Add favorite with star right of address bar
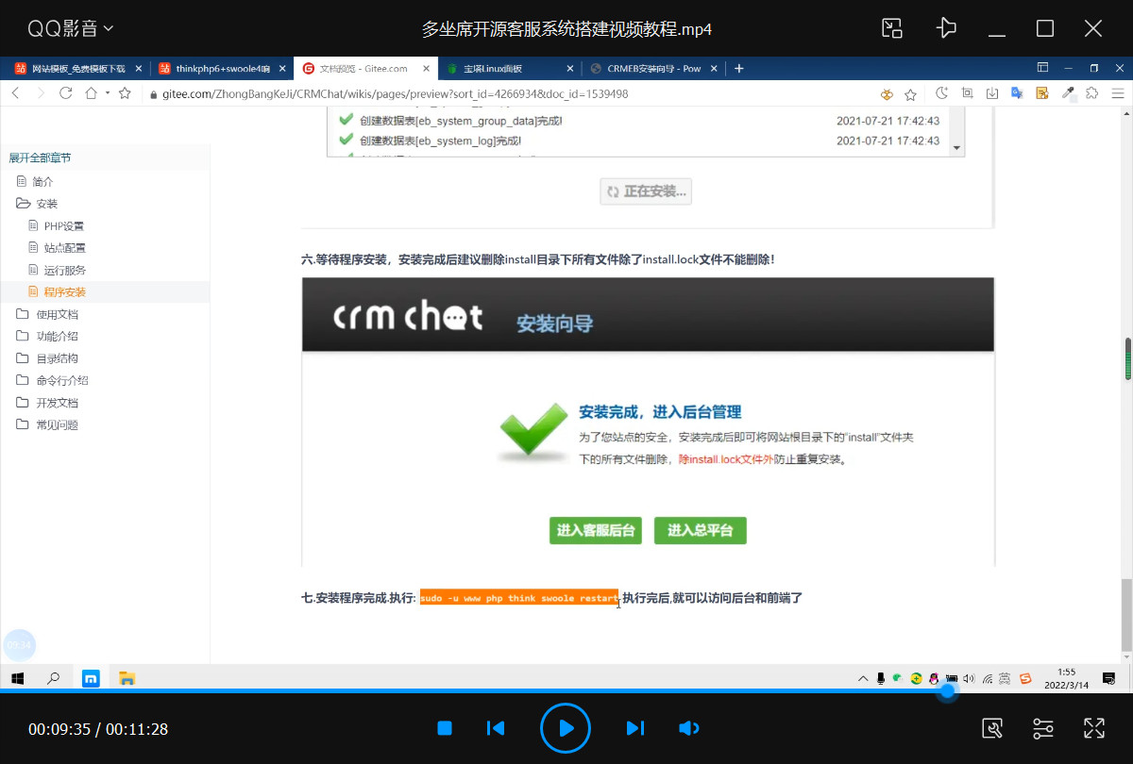This screenshot has width=1133, height=764. [910, 94]
